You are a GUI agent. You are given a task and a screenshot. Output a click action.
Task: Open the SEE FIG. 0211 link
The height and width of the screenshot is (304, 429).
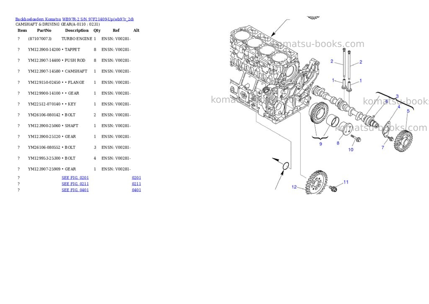(75, 184)
